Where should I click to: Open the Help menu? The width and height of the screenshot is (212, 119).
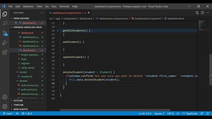(75, 6)
